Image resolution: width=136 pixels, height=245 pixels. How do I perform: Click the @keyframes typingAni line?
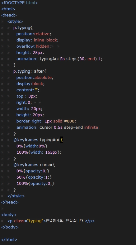tap(38, 140)
